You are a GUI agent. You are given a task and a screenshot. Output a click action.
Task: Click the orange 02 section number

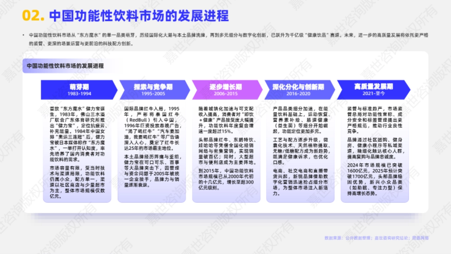(32, 14)
